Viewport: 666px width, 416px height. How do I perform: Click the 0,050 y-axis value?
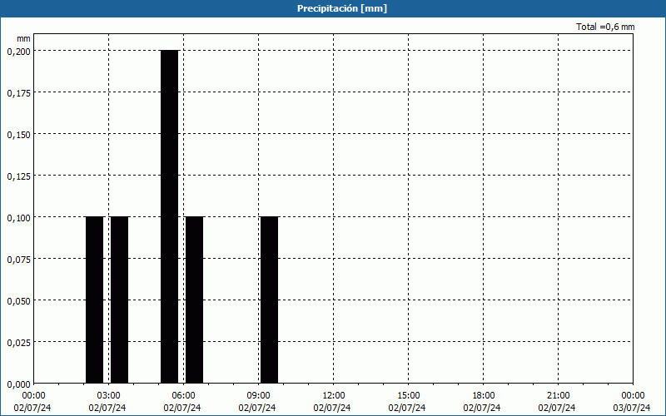[x=18, y=301]
